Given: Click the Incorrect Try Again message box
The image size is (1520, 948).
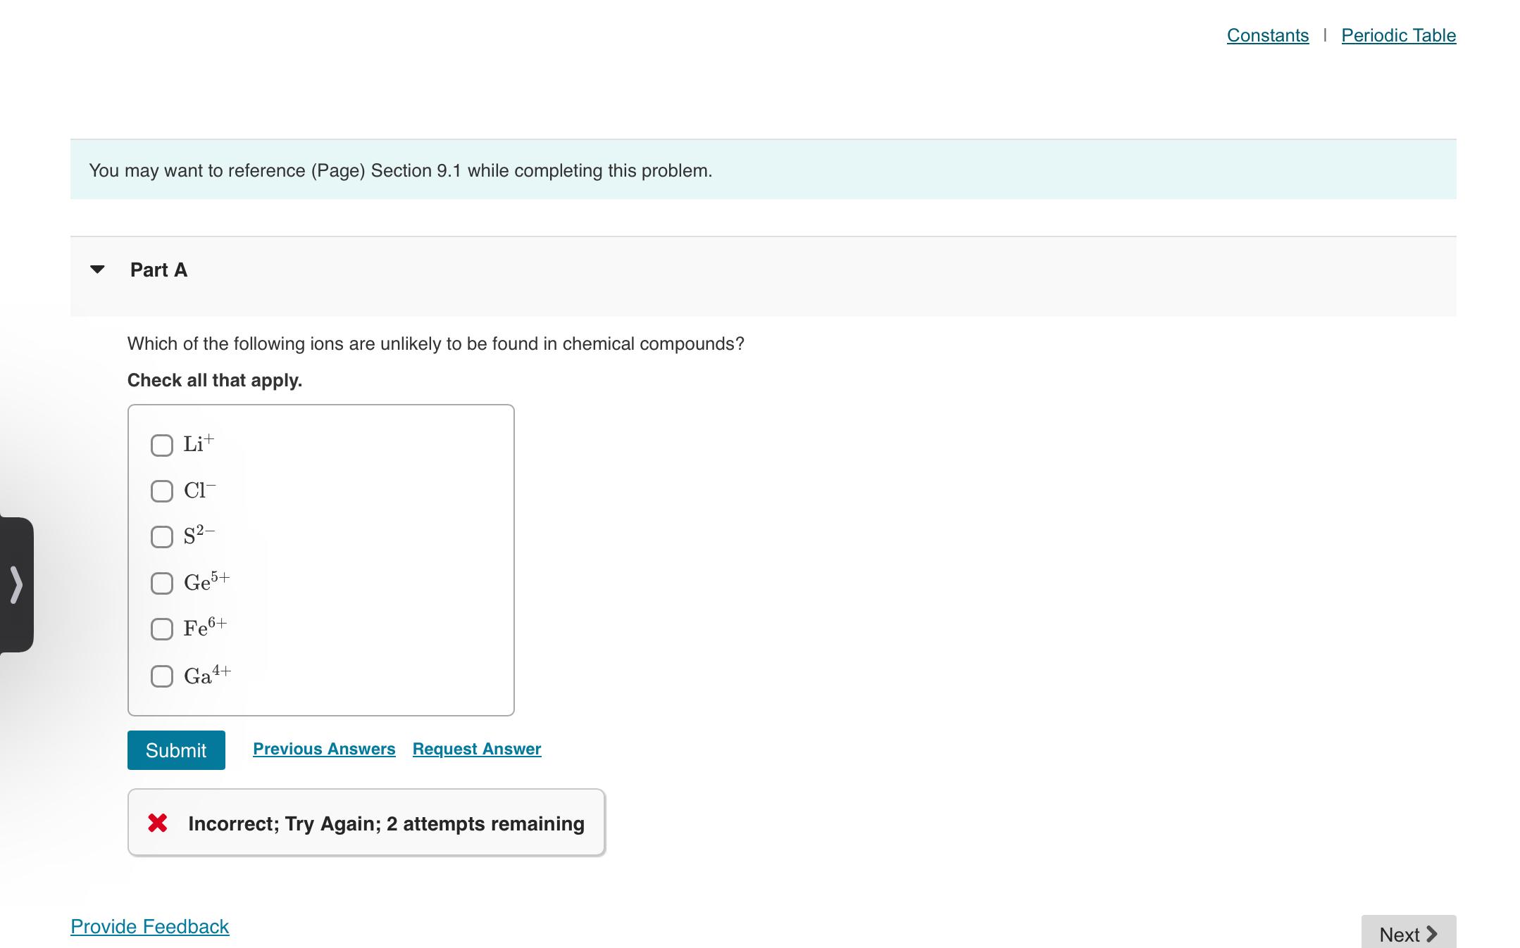Looking at the screenshot, I should 386,823.
